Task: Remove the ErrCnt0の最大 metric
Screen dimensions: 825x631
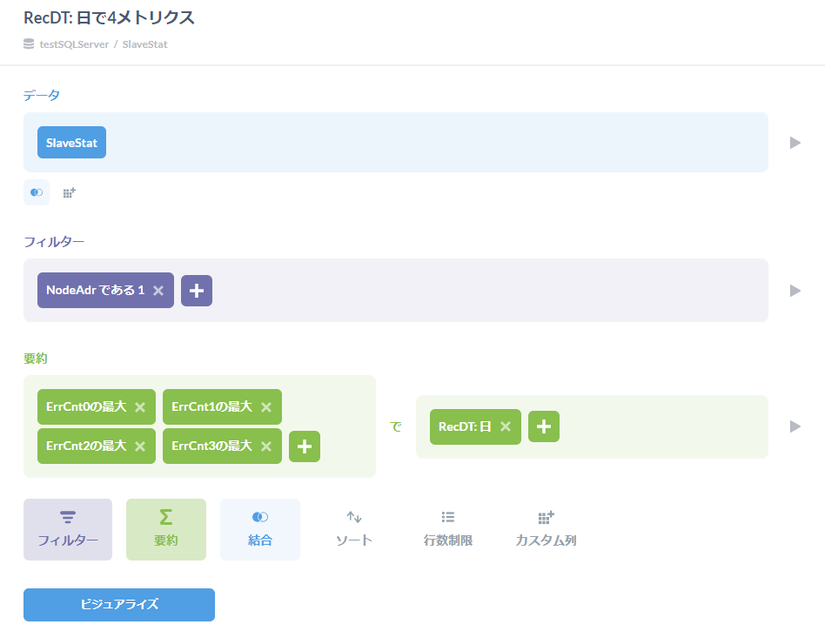Action: point(140,407)
